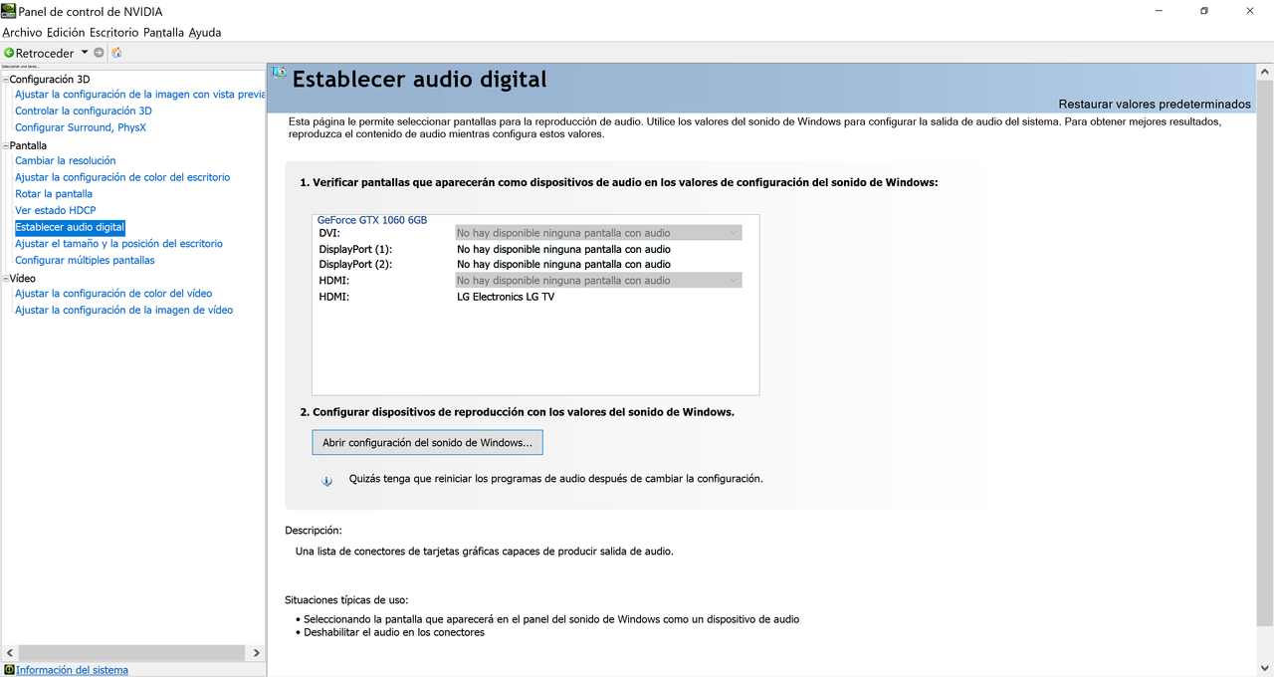Open Ajustar el tamaño y la posición del escritorio
This screenshot has width=1274, height=677.
click(x=118, y=244)
